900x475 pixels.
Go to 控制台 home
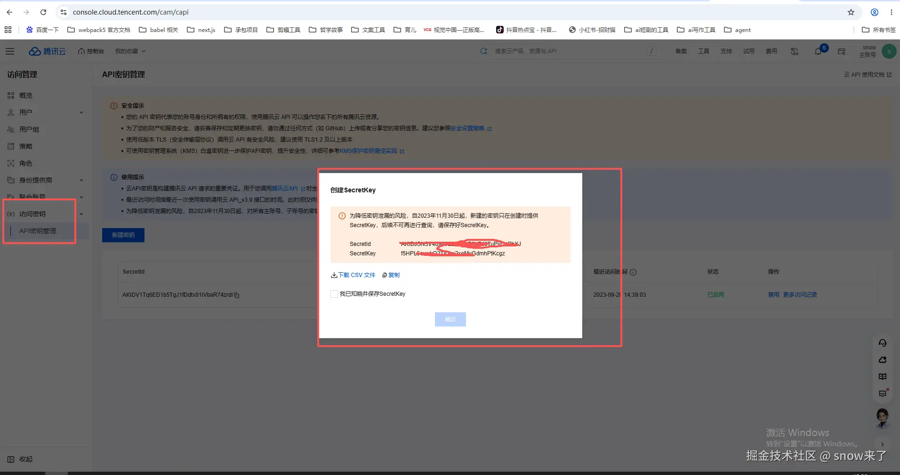91,51
